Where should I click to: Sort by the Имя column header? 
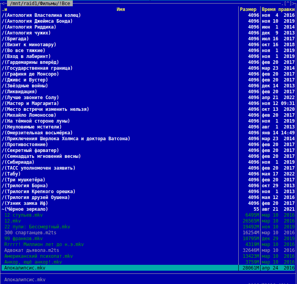point(121,9)
